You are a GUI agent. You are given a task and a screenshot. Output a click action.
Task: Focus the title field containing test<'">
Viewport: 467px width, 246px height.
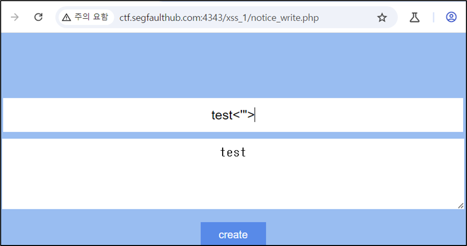[233, 115]
